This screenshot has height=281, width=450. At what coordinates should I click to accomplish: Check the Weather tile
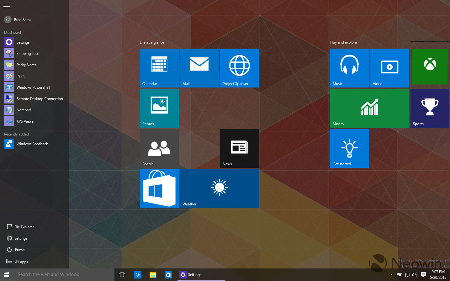(x=219, y=188)
